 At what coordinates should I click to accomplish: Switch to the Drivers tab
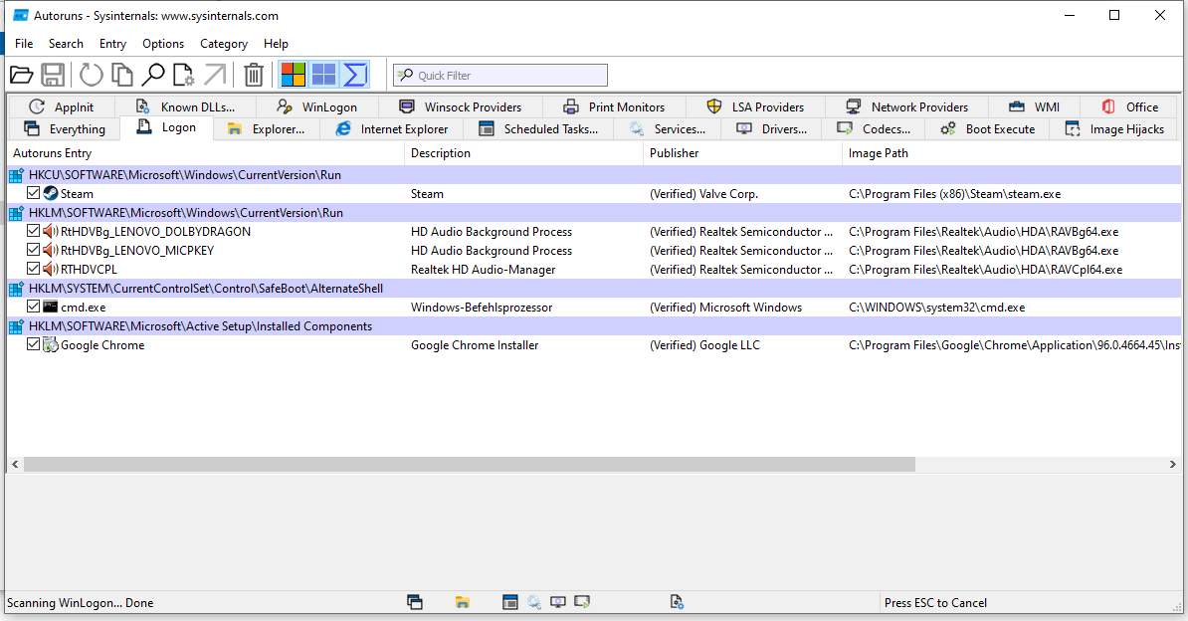(771, 129)
